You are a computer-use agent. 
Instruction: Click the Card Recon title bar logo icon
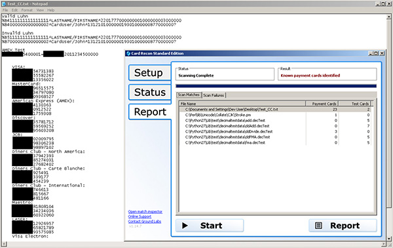coord(128,53)
